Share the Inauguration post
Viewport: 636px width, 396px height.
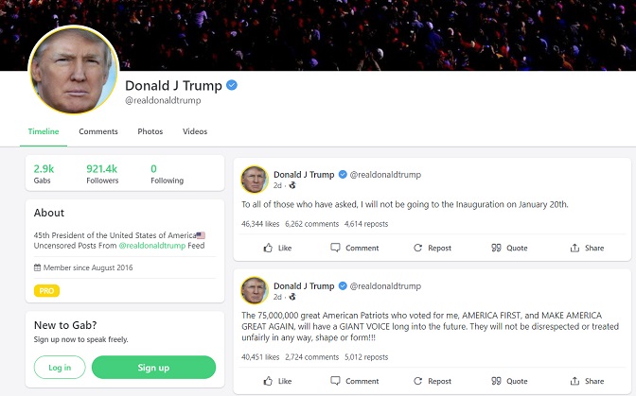tap(587, 248)
